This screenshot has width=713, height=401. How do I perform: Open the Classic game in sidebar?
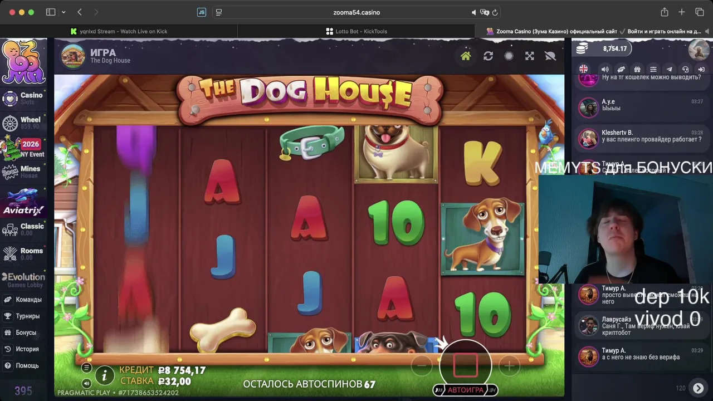click(x=23, y=229)
